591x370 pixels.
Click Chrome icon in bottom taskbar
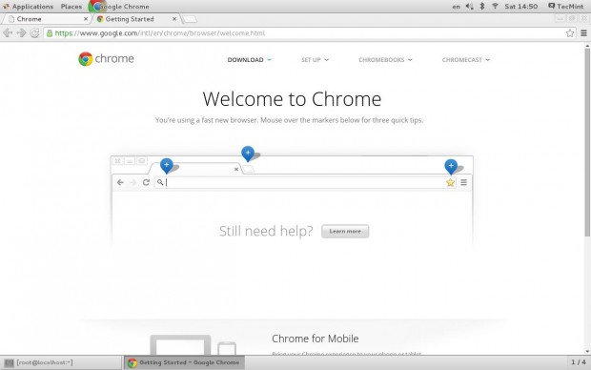[x=132, y=362]
